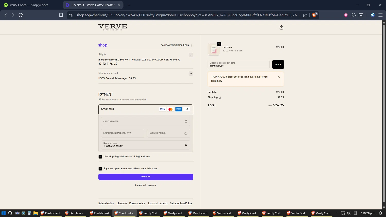Open the Shipping policy link

click(121, 203)
